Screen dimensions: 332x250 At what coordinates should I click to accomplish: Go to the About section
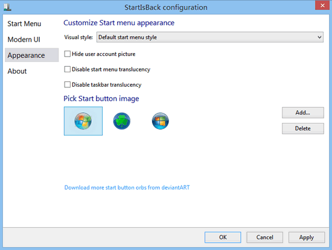(17, 71)
